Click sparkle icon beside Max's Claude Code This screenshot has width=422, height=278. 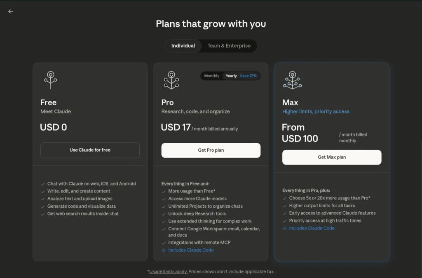coord(284,228)
